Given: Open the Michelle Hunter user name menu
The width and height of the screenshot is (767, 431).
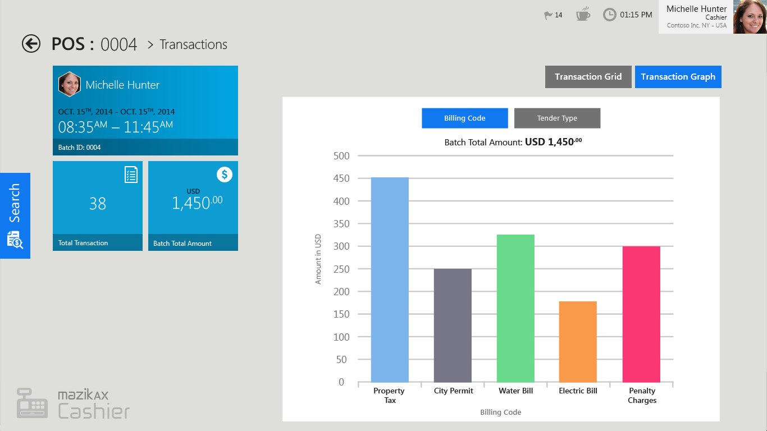Looking at the screenshot, I should [696, 9].
